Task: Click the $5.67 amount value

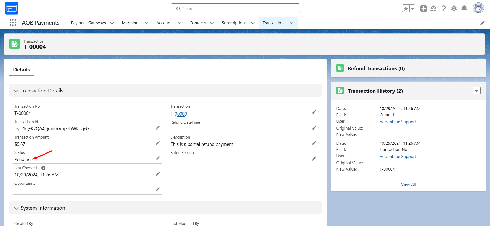Action: click(20, 144)
